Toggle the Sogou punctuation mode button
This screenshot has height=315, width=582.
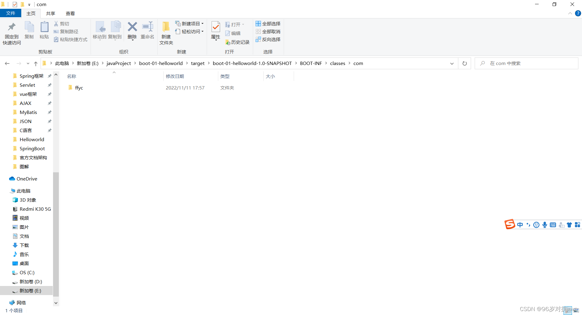(x=528, y=225)
